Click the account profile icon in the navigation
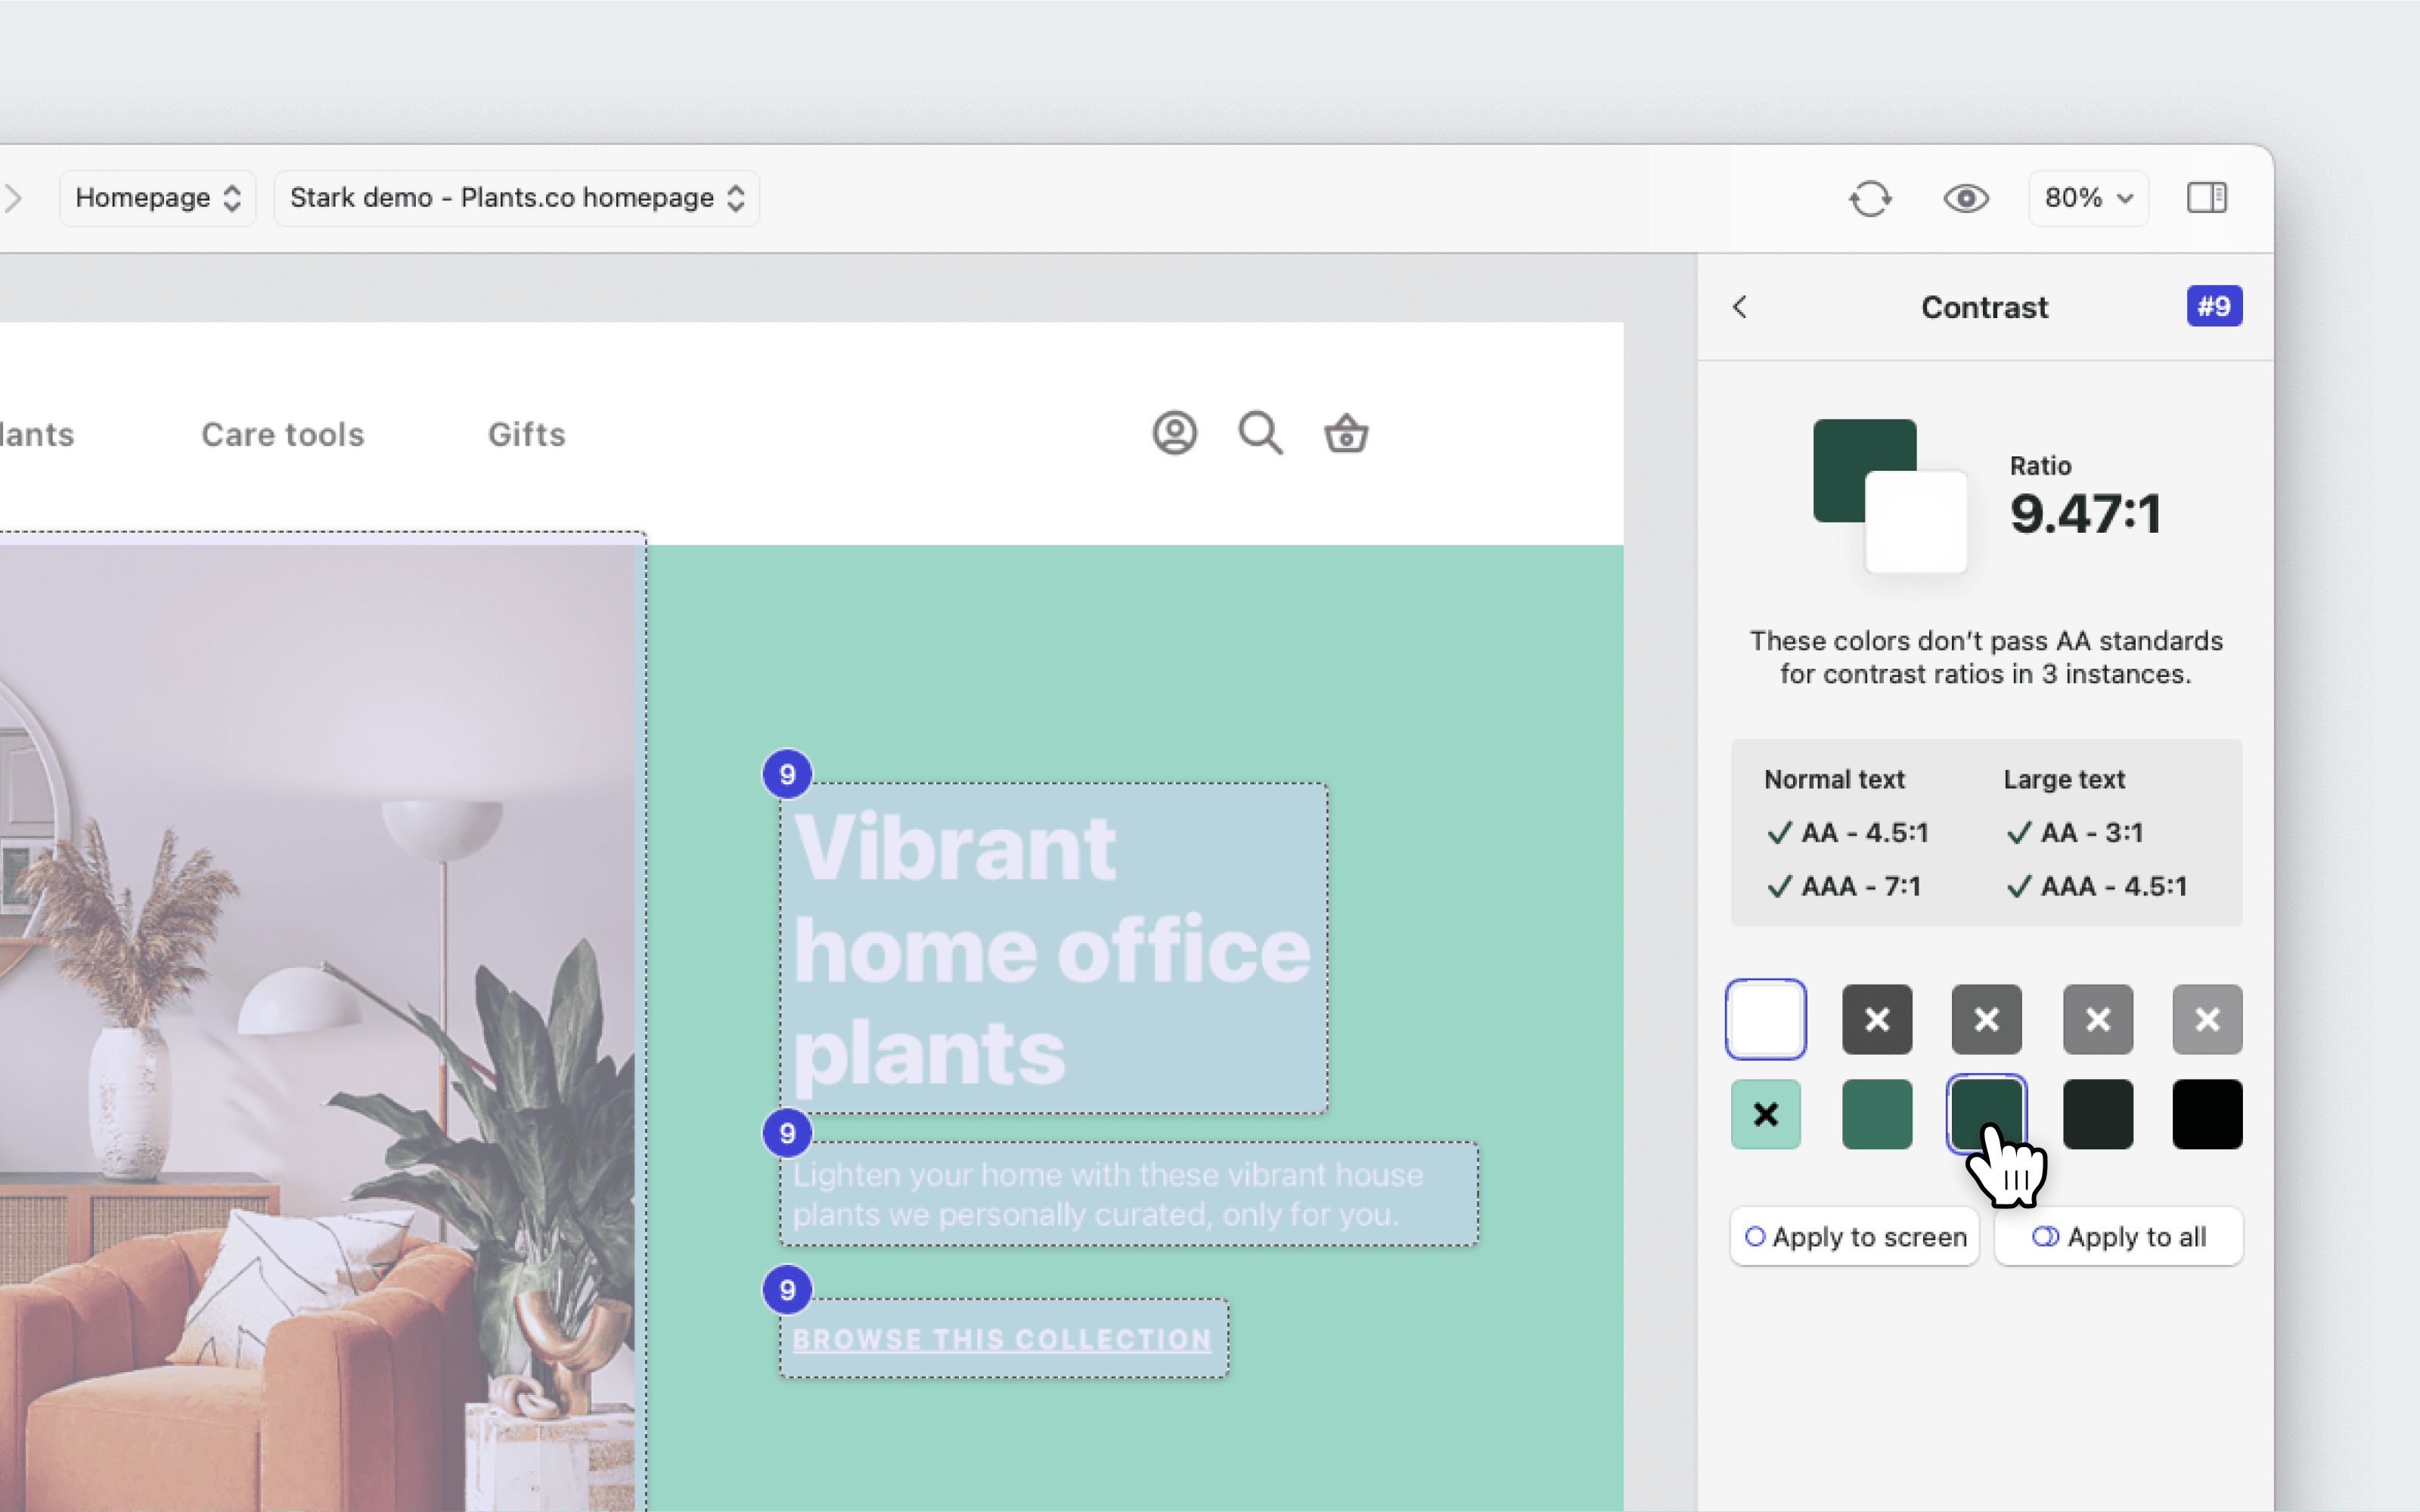Screen dimensions: 2420x1512 (x=1174, y=433)
